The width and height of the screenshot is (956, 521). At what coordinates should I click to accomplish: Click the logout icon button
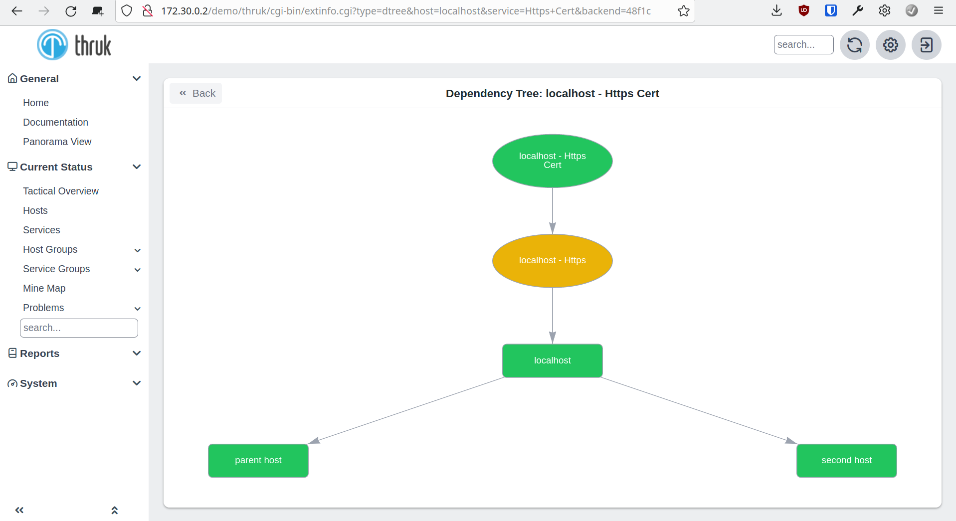tap(926, 45)
